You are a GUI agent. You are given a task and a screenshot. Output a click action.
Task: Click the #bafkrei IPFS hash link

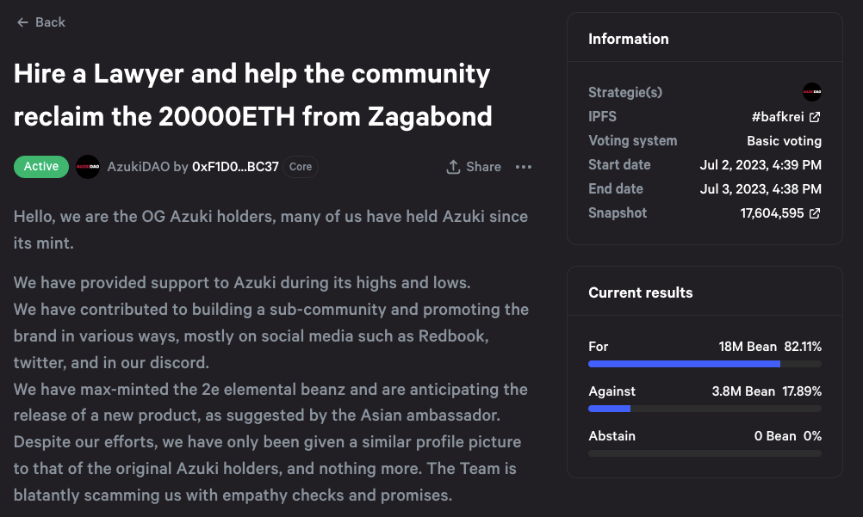[x=779, y=117]
